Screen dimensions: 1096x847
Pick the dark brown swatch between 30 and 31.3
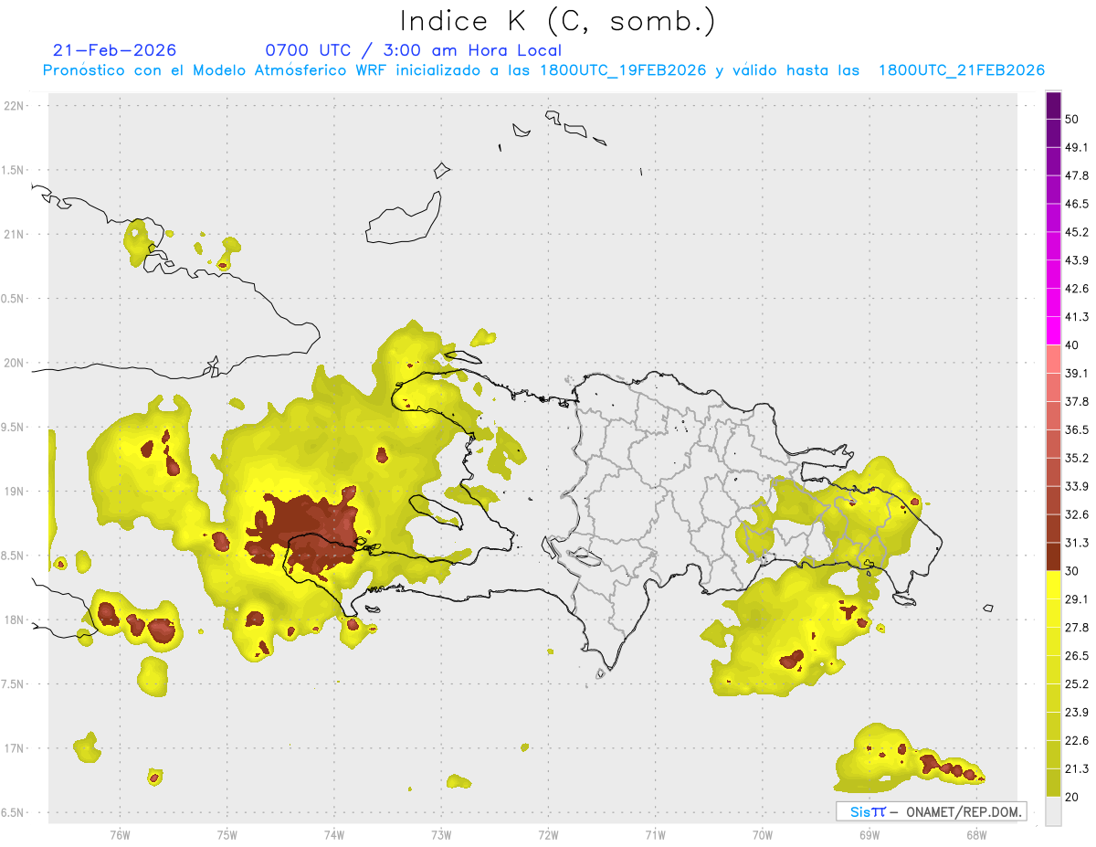click(x=1053, y=556)
